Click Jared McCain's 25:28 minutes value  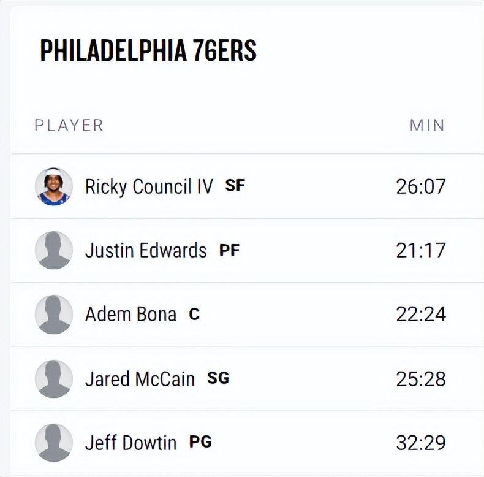pyautogui.click(x=420, y=378)
